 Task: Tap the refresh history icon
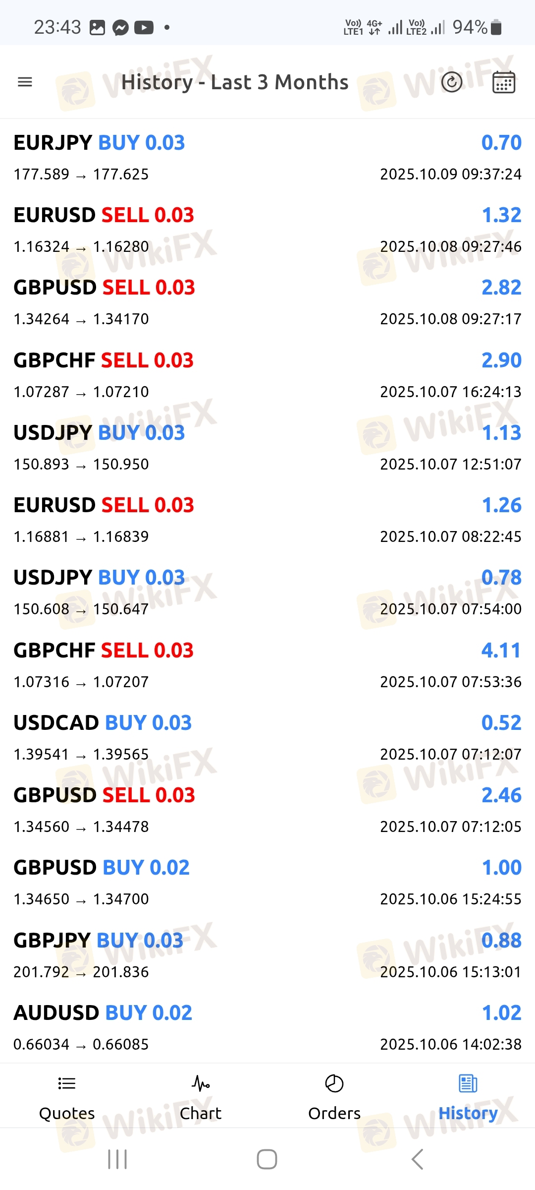tap(451, 82)
